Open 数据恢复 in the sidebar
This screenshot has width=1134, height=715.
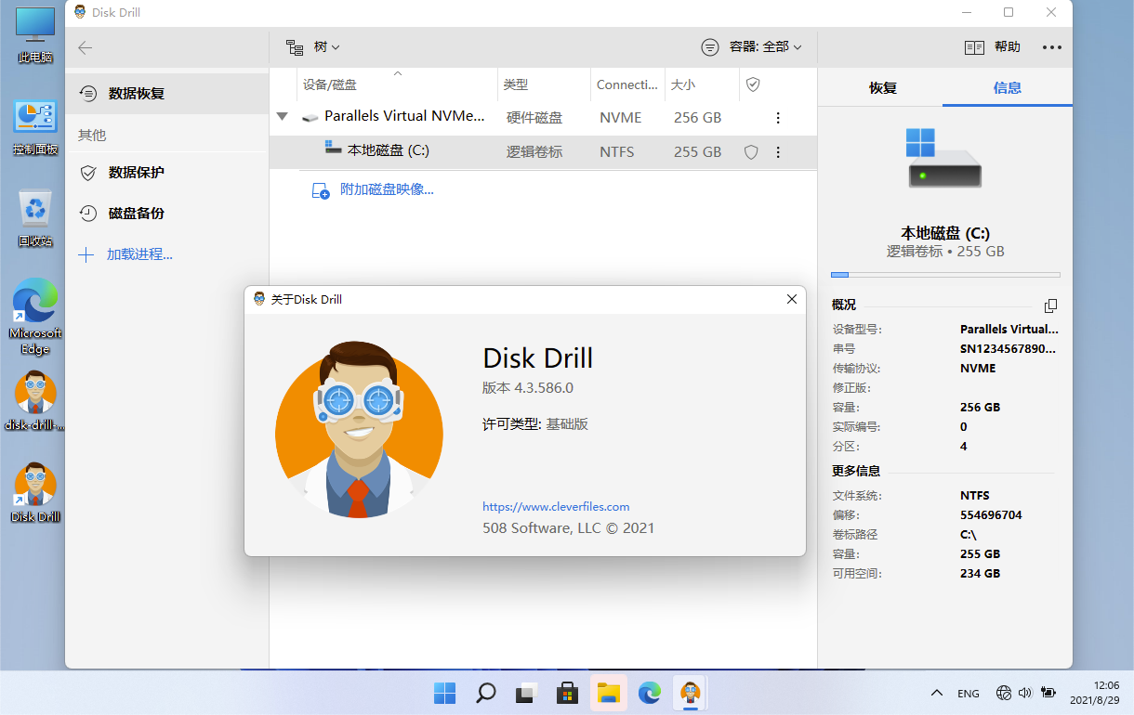tap(167, 94)
